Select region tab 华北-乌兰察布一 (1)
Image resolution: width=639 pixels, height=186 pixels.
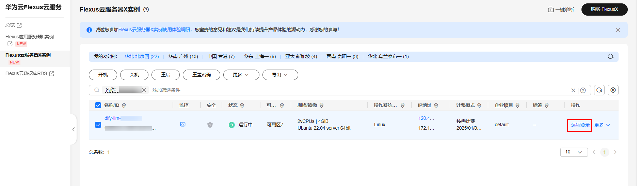point(388,56)
